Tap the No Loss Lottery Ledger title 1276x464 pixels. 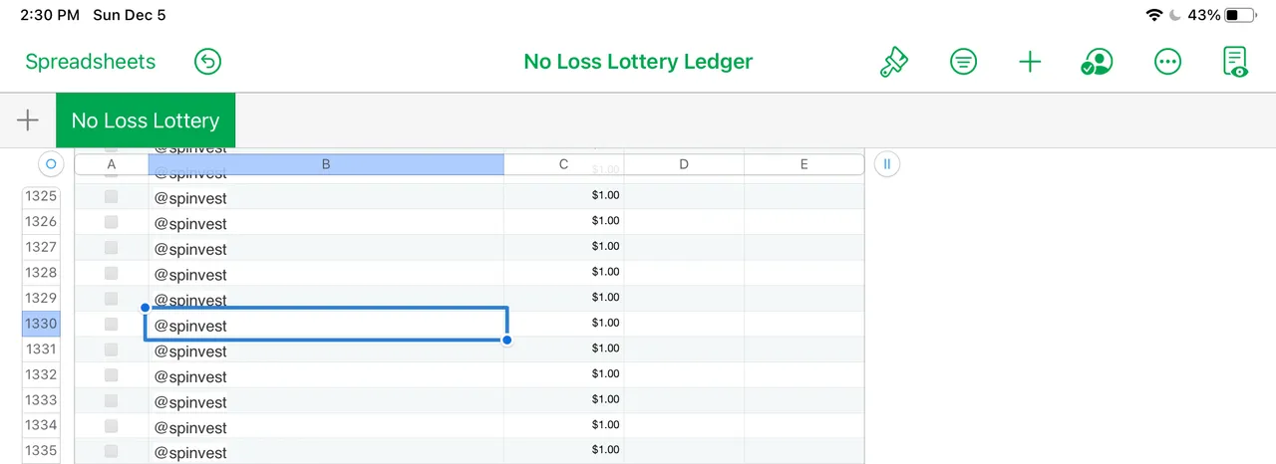(x=638, y=62)
